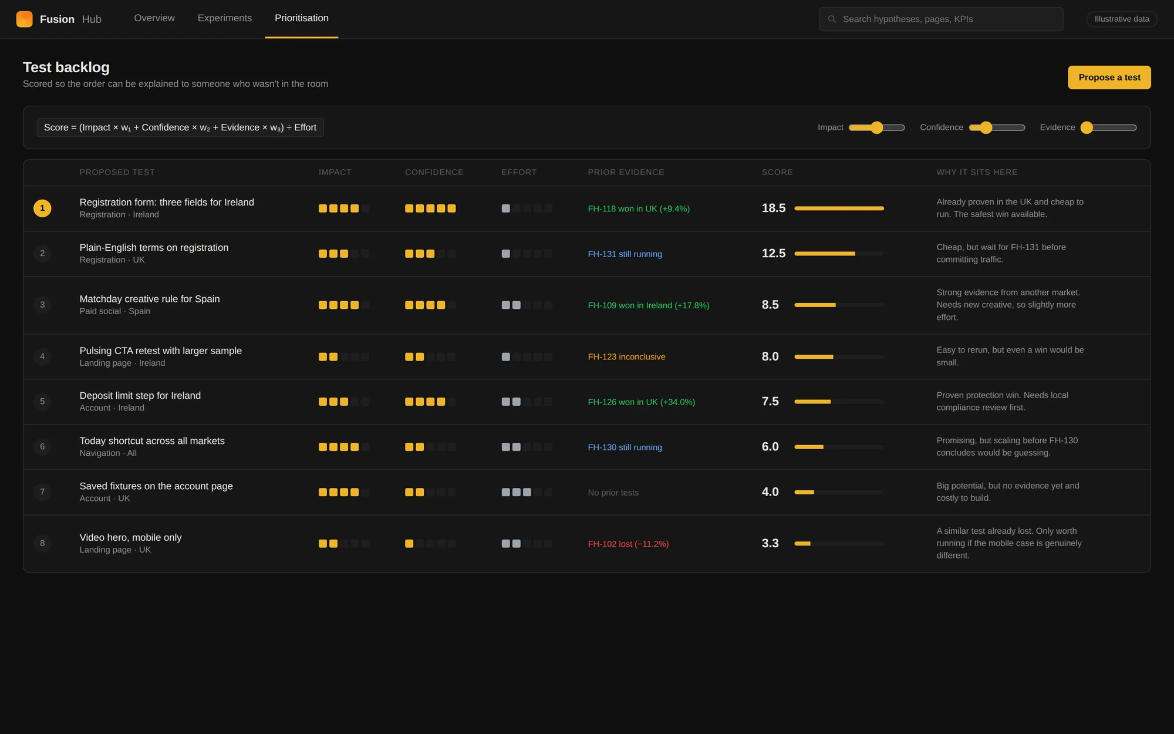Image resolution: width=1174 pixels, height=734 pixels.
Task: Click the Propose a test button
Action: coord(1109,78)
